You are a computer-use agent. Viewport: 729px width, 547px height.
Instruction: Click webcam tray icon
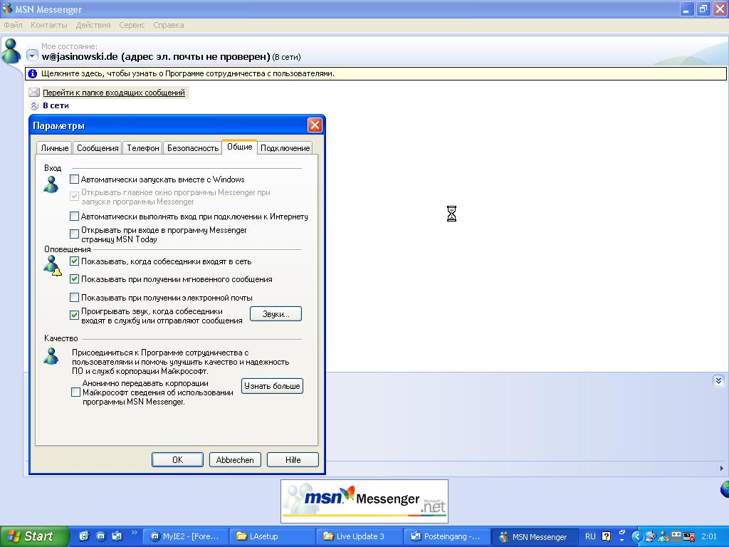click(651, 537)
